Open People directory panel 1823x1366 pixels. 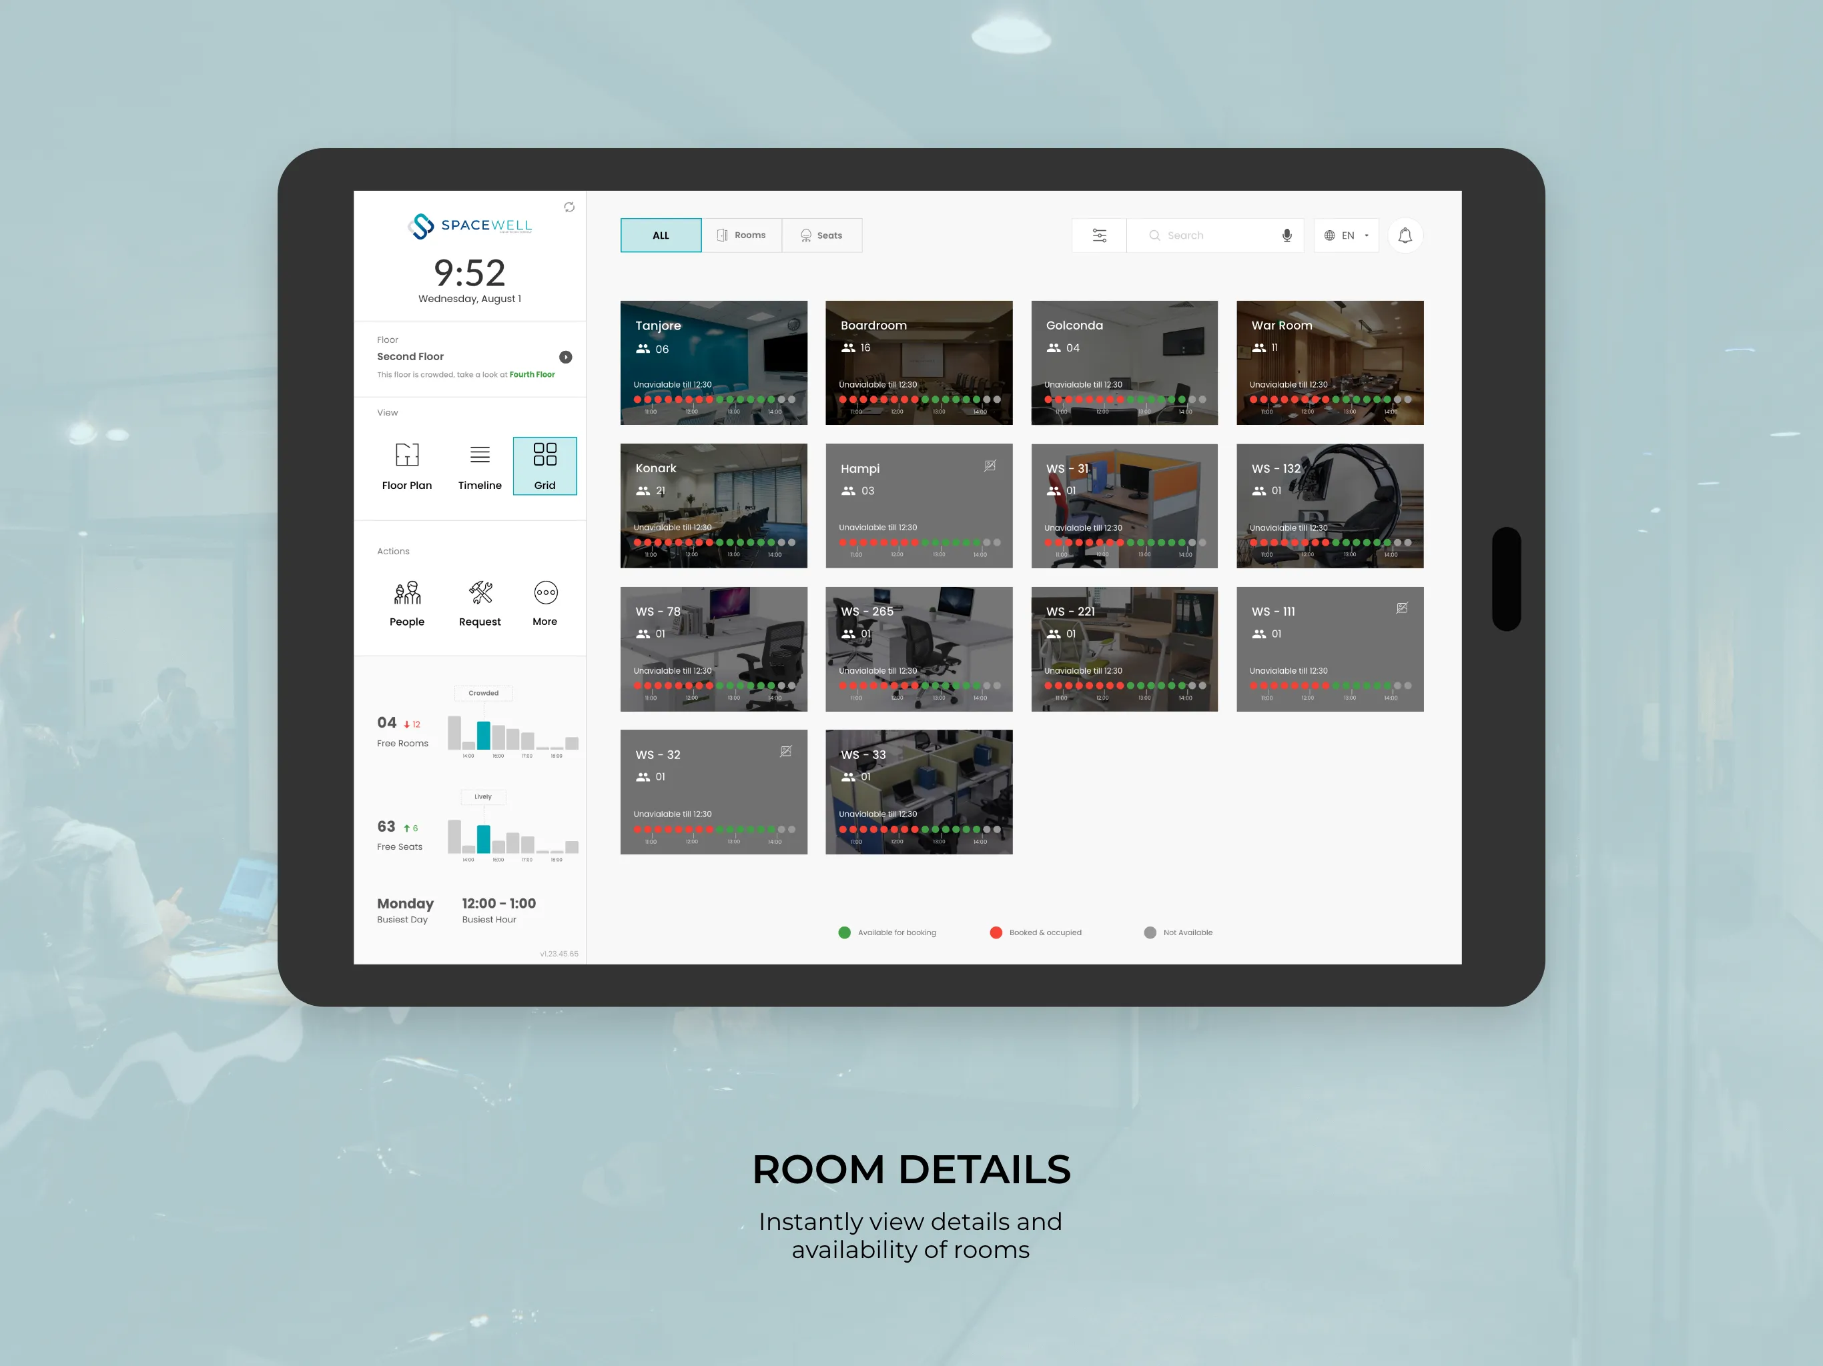[408, 598]
